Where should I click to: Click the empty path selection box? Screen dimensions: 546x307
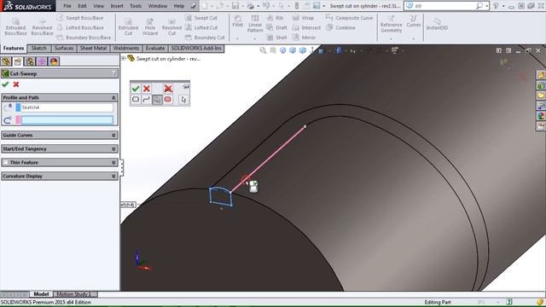[67, 120]
